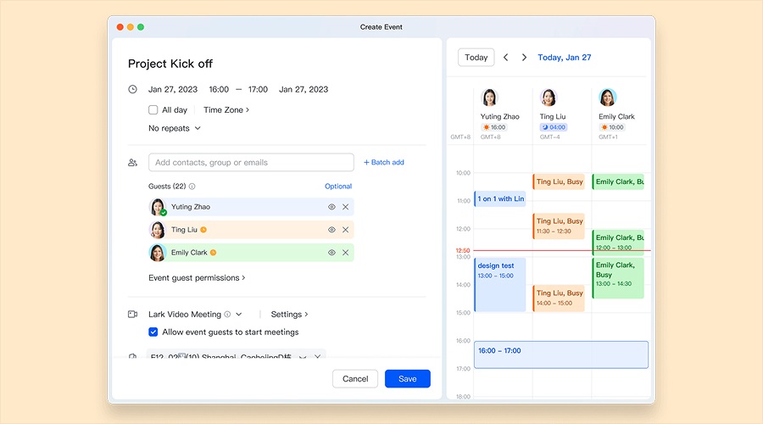Viewport: 763px width, 424px height.
Task: Go to the next day with the right arrow
Action: point(524,58)
